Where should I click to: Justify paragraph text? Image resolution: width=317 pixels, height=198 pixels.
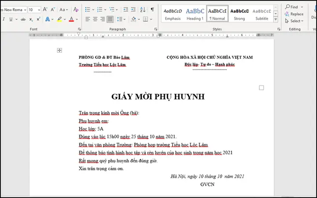click(x=110, y=19)
